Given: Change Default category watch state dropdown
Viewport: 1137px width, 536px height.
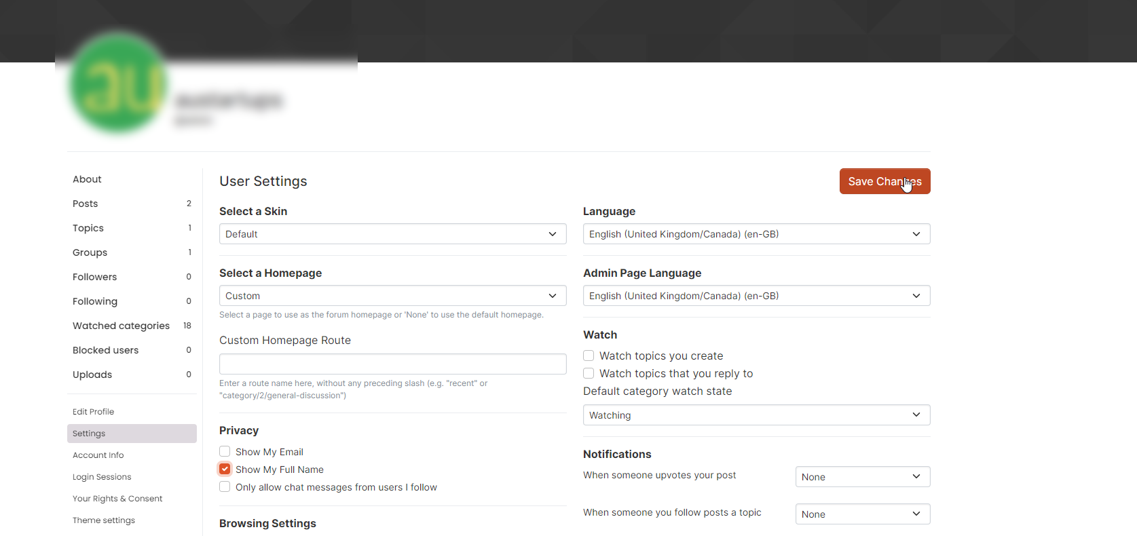Looking at the screenshot, I should coord(756,415).
